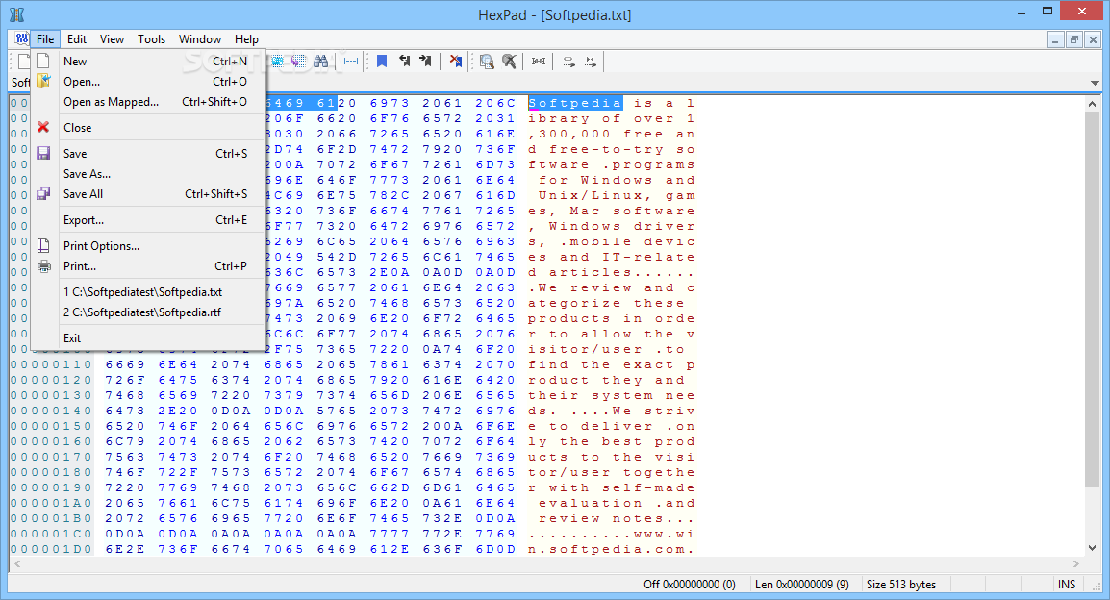Screen dimensions: 1110x600
Task: Click 'Len 0x00000009 (9)' status entry
Action: click(802, 585)
